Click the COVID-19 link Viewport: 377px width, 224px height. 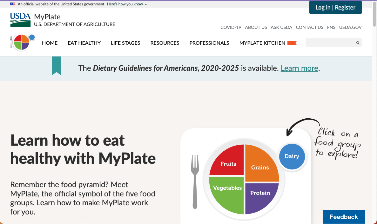(x=231, y=27)
